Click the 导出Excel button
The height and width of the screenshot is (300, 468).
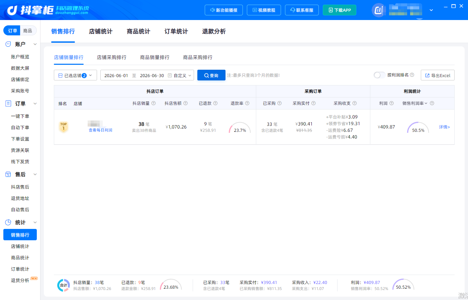(x=438, y=75)
